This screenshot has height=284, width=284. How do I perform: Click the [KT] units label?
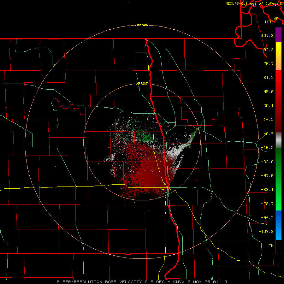tap(269, 22)
